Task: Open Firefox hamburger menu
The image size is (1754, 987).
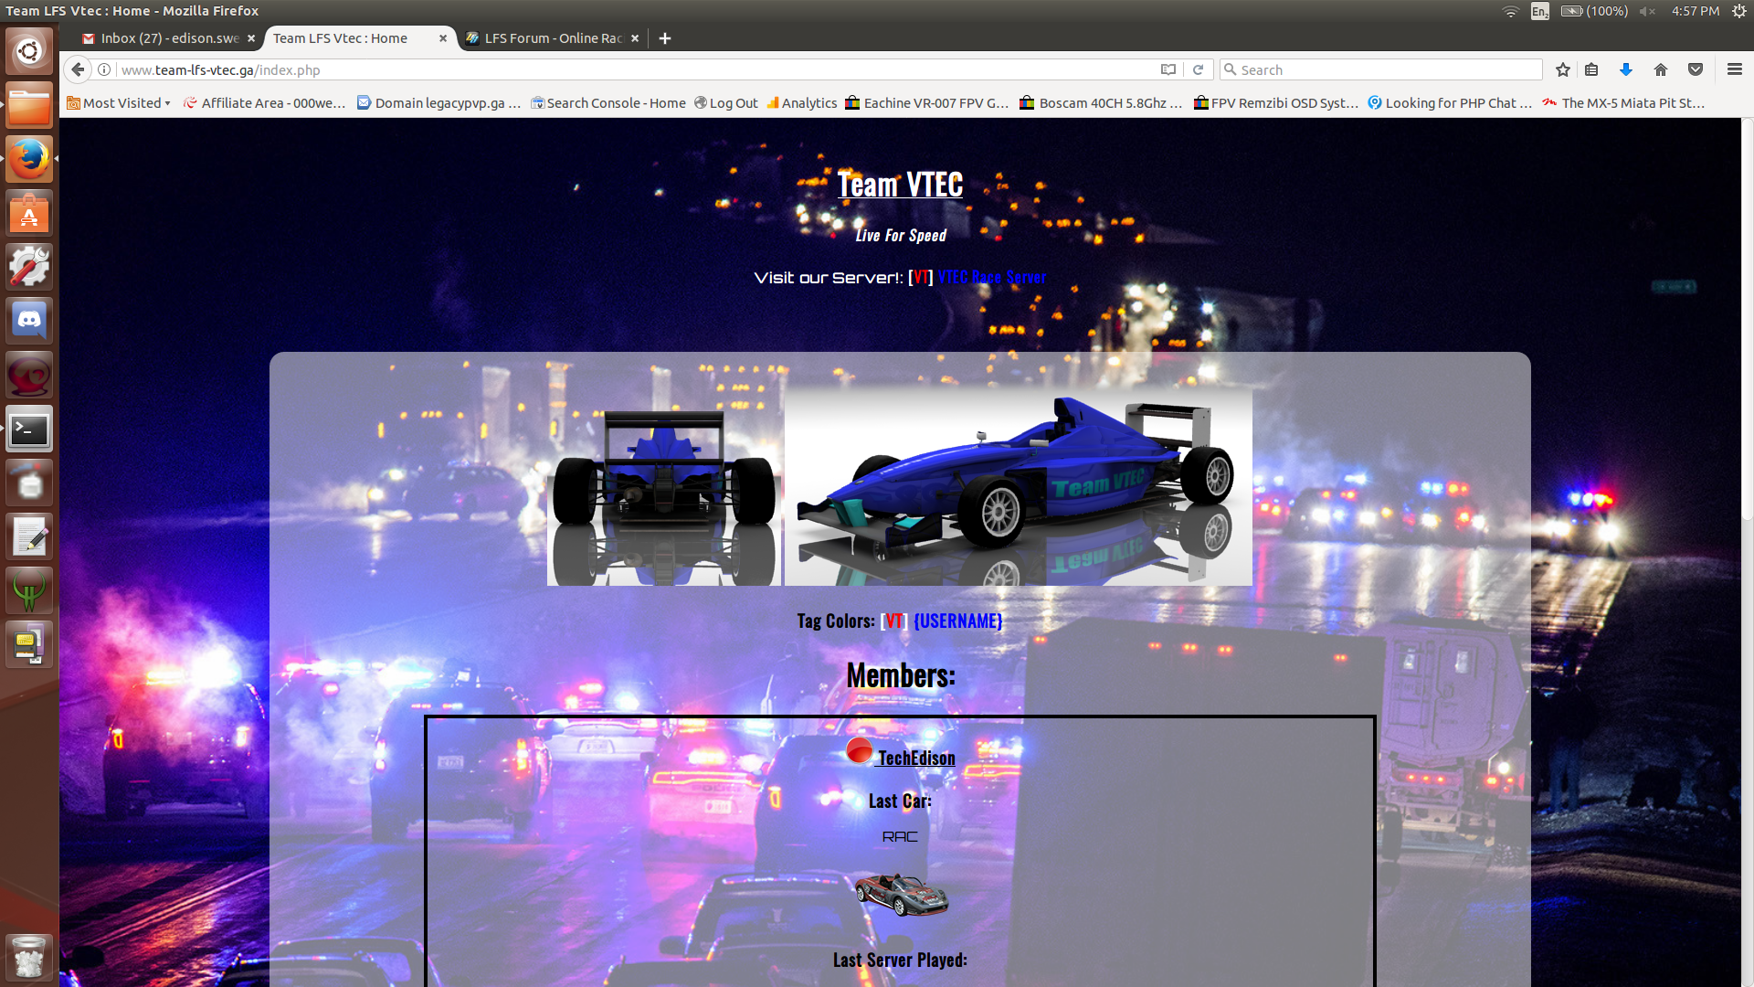Action: click(x=1734, y=69)
